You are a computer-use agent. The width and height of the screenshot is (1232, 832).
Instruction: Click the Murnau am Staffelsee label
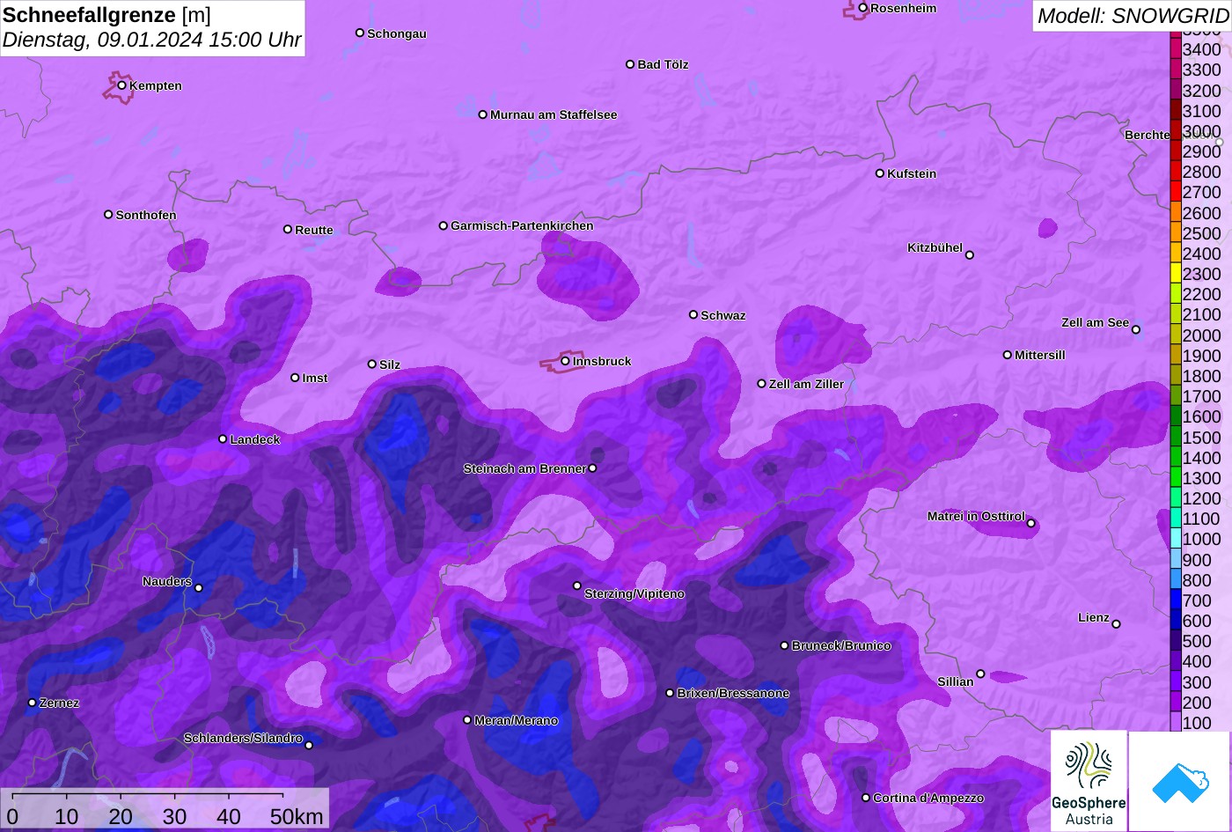click(554, 114)
